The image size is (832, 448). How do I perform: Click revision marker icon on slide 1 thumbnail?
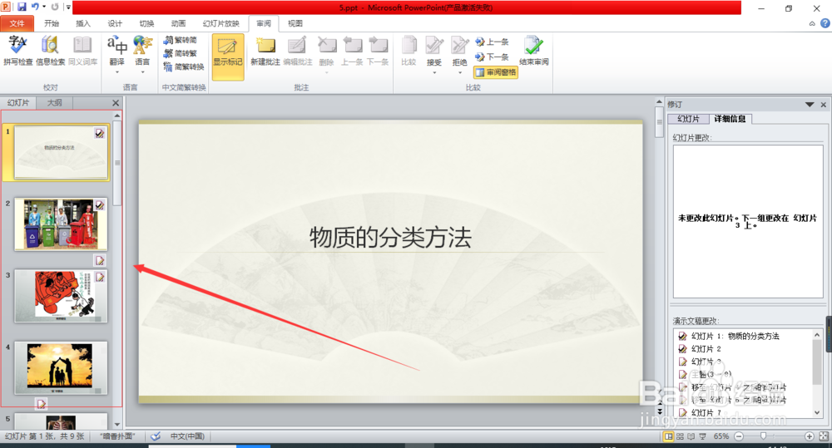pos(100,133)
